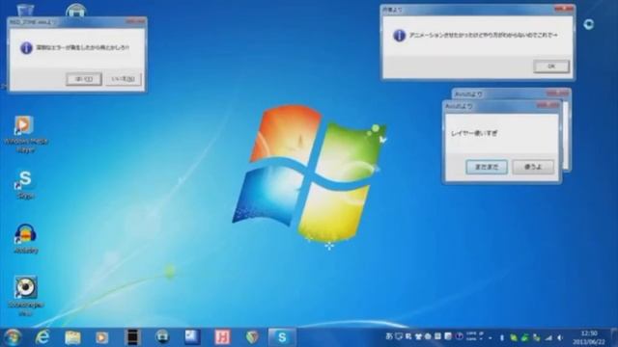Click the あ IME input mode indicator
Image resolution: width=618 pixels, height=347 pixels.
point(389,336)
